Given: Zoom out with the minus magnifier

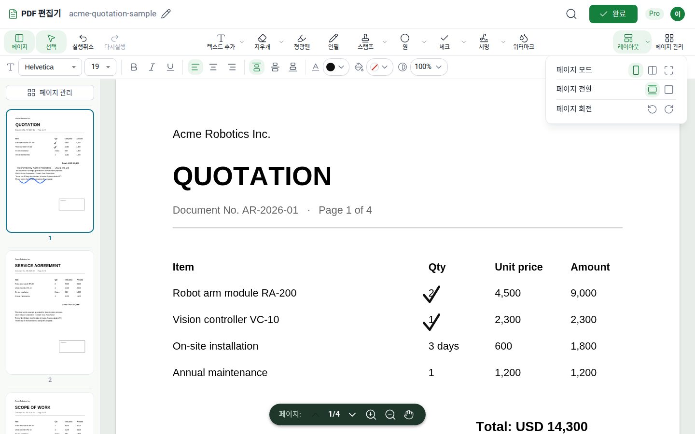Looking at the screenshot, I should [x=390, y=415].
